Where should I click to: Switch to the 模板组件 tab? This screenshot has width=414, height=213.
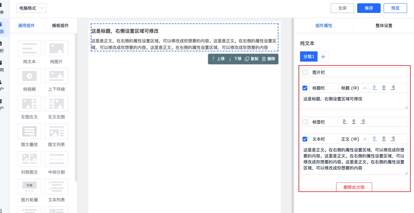point(60,26)
